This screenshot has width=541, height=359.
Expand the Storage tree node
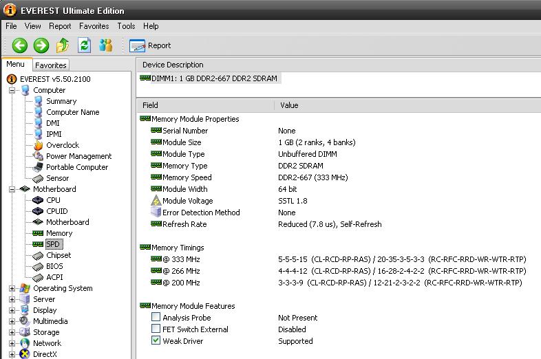[12, 332]
